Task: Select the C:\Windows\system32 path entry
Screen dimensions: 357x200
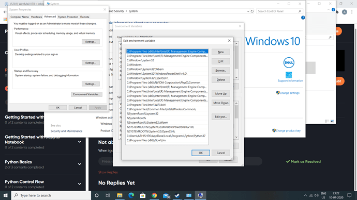Action: pos(167,60)
